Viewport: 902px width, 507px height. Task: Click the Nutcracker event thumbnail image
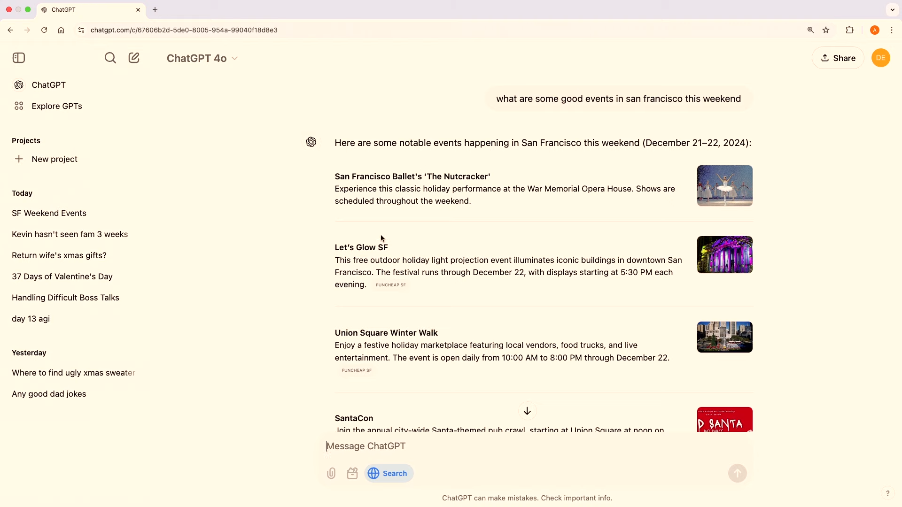(x=724, y=185)
